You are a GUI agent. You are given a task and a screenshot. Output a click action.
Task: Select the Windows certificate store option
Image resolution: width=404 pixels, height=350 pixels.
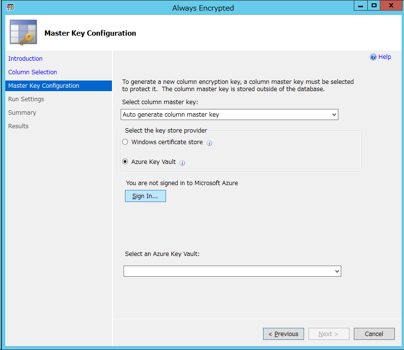pyautogui.click(x=125, y=142)
